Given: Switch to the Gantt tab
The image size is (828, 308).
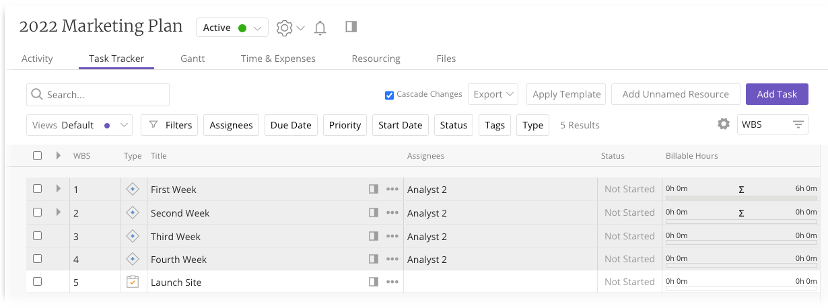Looking at the screenshot, I should pyautogui.click(x=193, y=59).
